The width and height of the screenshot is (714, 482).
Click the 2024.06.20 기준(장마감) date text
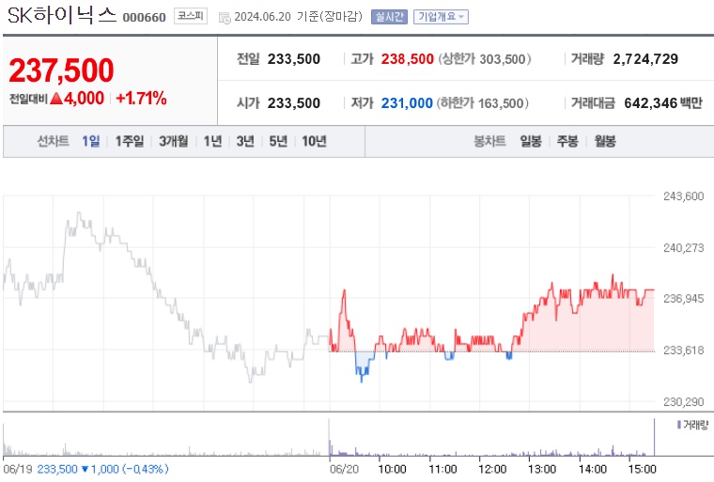(x=298, y=17)
